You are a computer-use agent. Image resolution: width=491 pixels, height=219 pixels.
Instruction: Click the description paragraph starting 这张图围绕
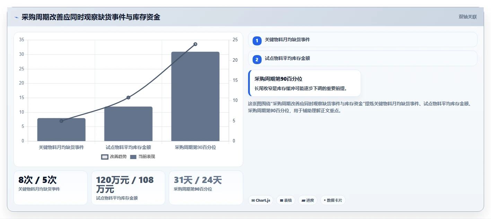[x=359, y=107]
